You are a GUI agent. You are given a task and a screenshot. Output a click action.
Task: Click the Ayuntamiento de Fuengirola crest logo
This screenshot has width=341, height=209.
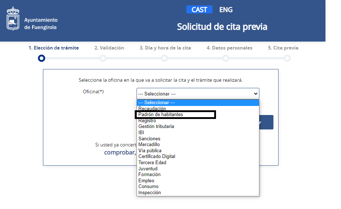[13, 18]
